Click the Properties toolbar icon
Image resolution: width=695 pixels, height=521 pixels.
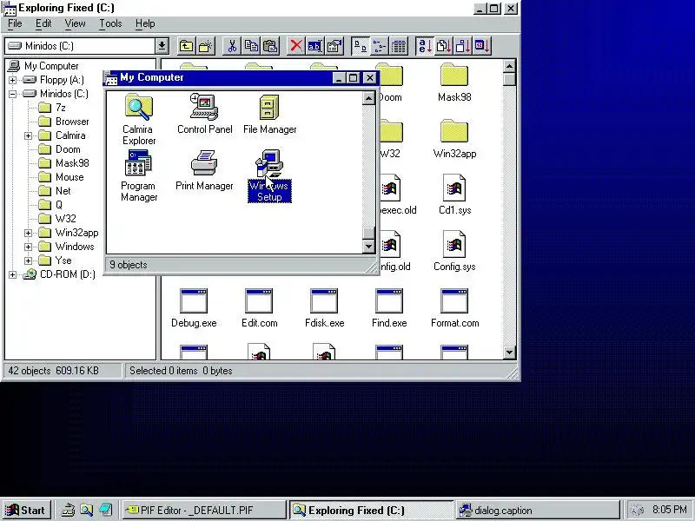point(334,46)
